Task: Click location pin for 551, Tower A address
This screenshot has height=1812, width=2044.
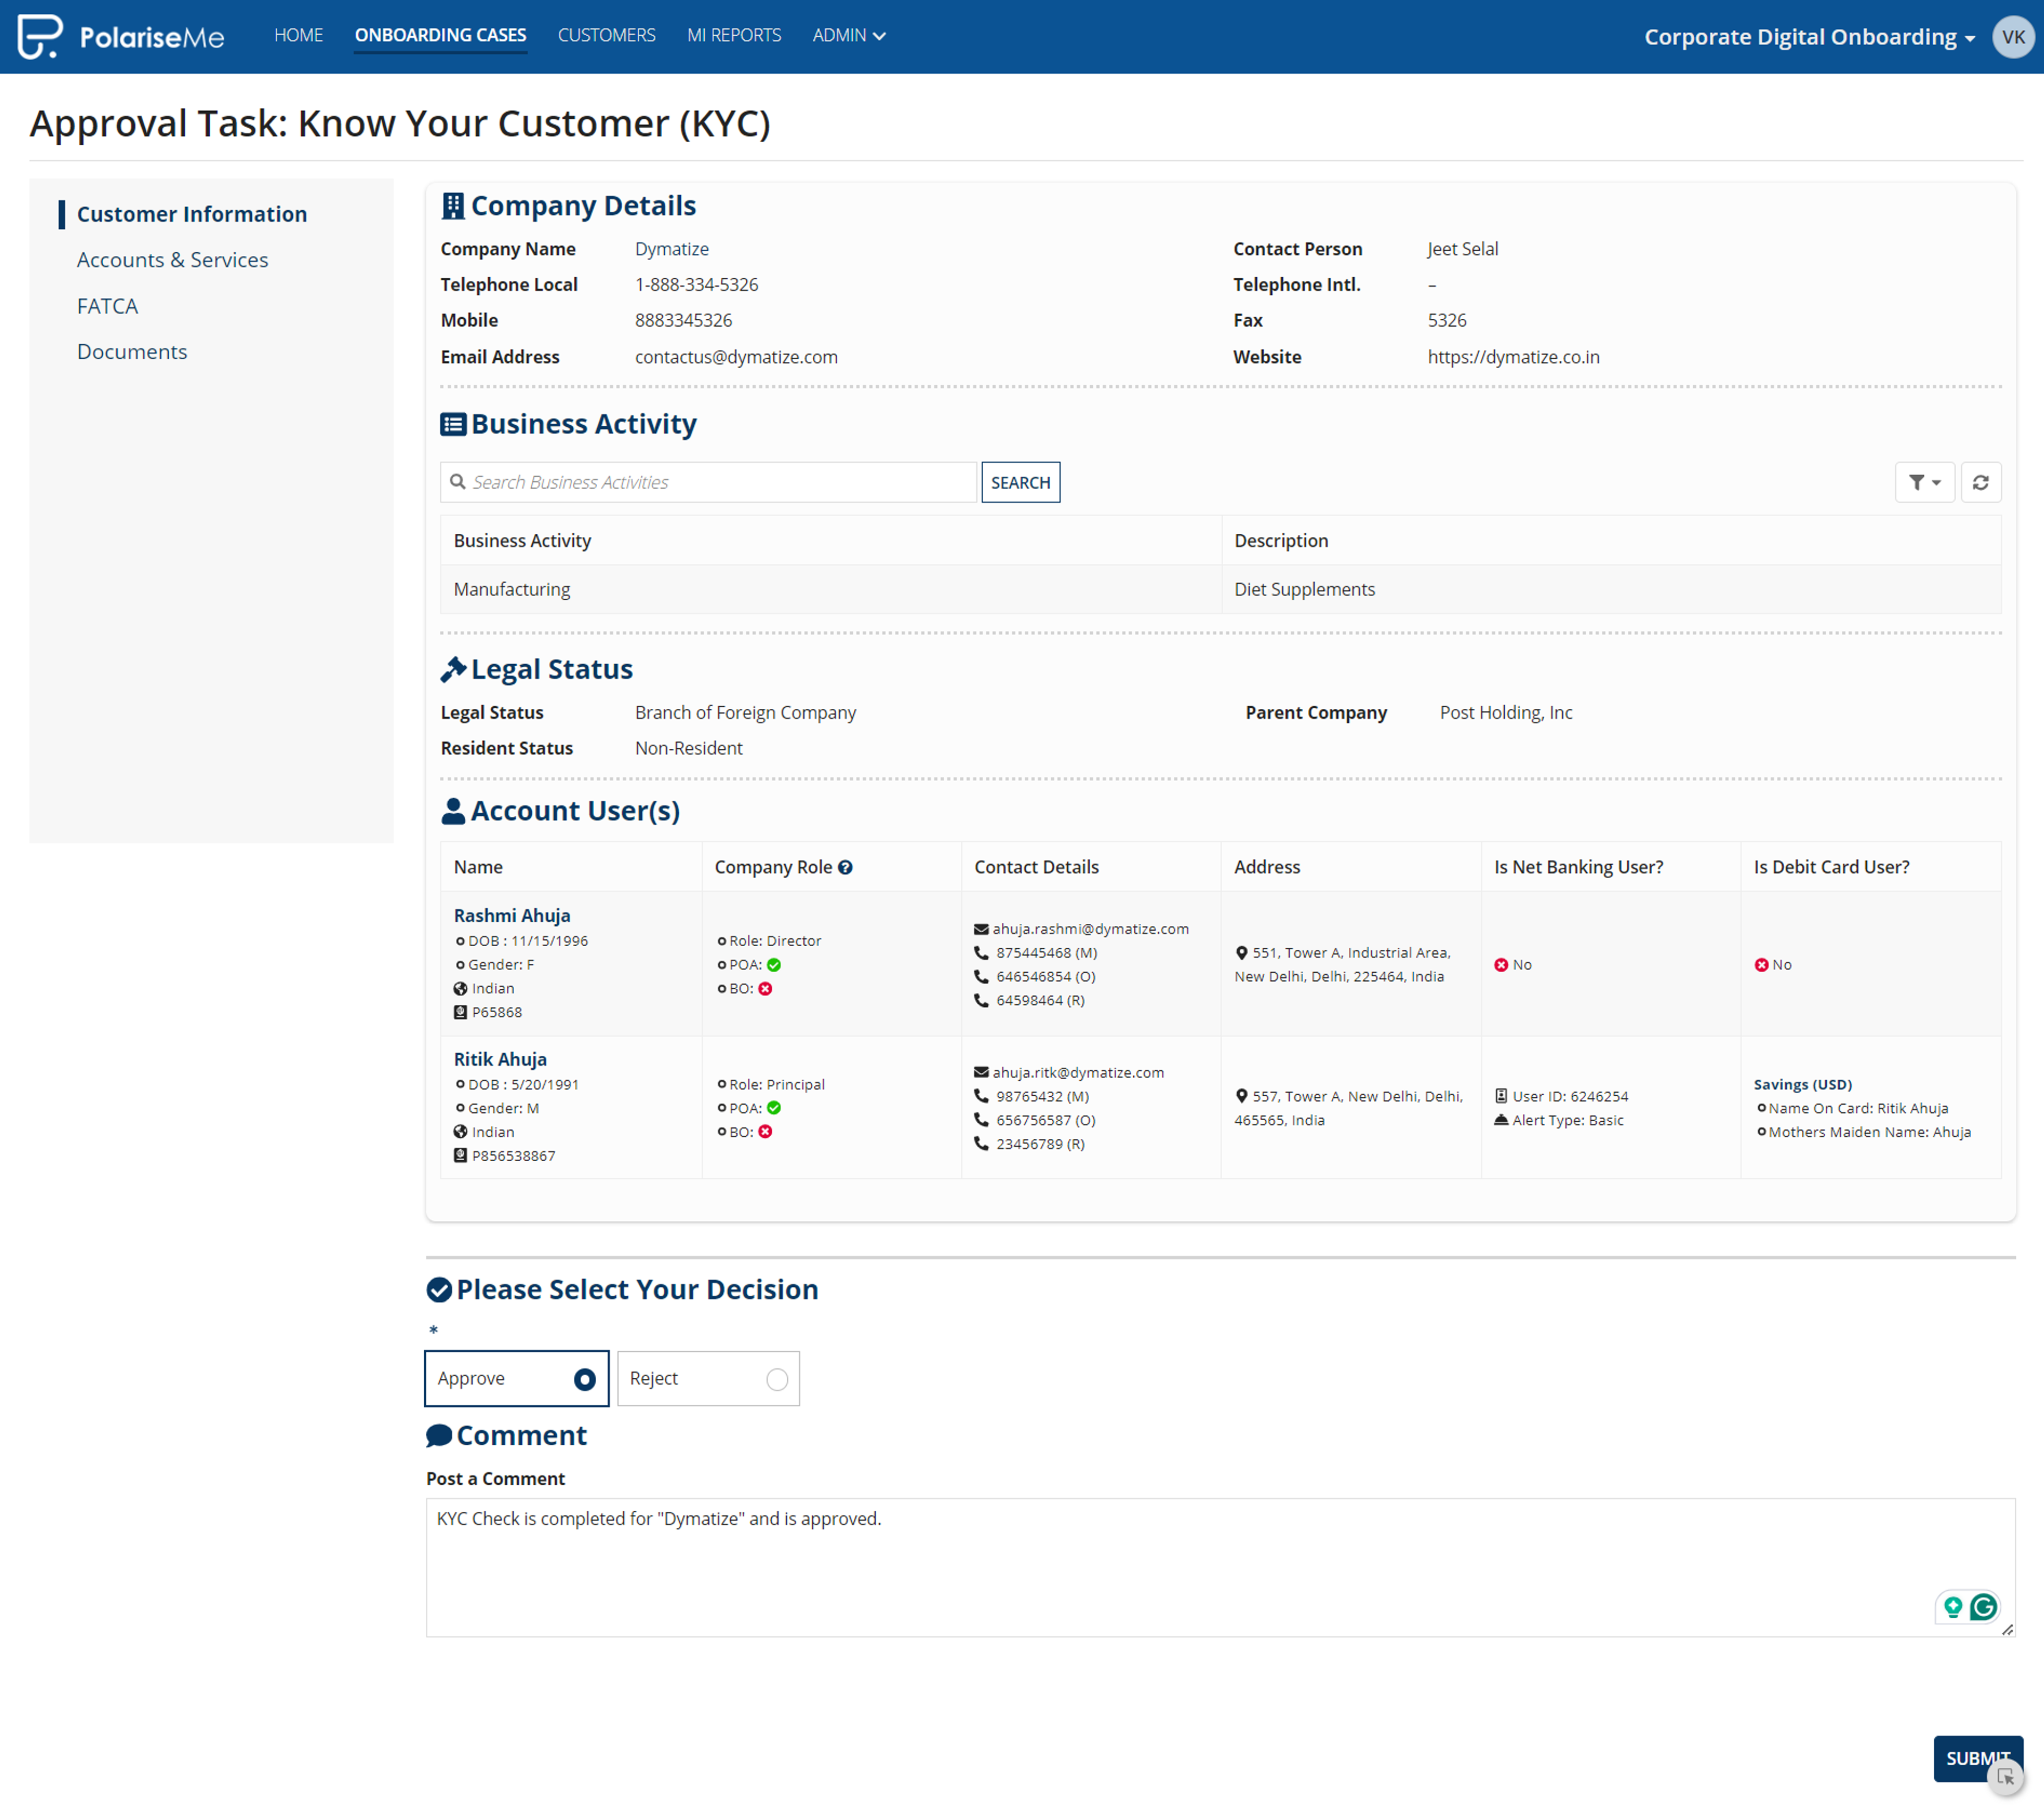Action: (1241, 953)
